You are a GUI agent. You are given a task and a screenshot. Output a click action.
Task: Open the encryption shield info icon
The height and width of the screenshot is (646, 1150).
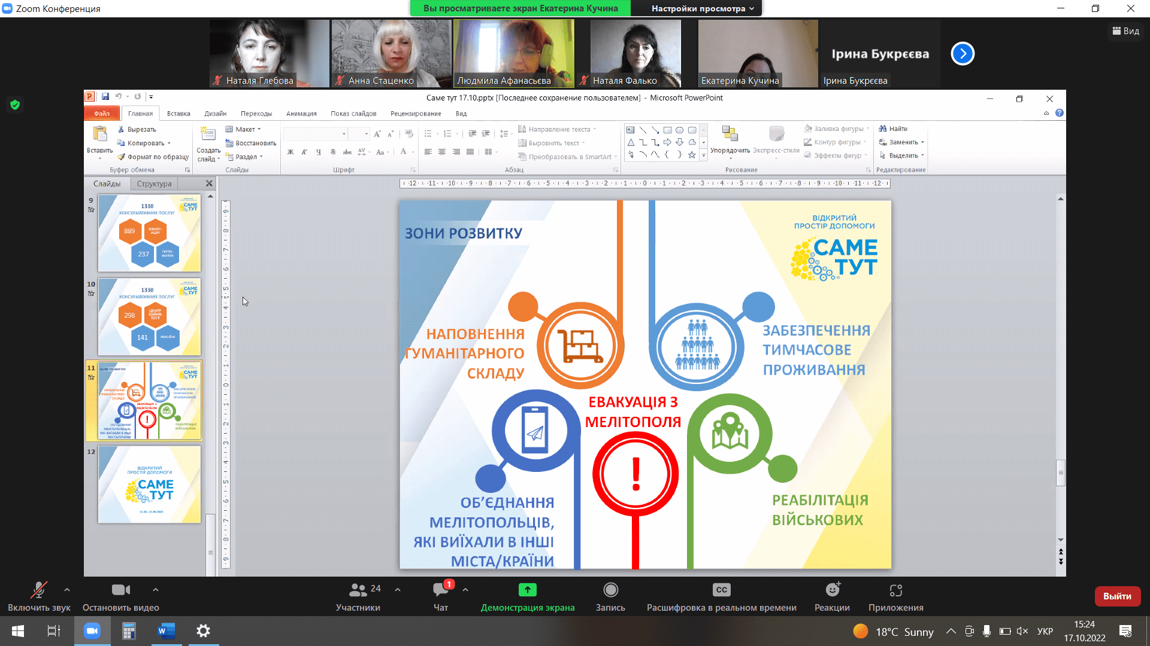(15, 105)
